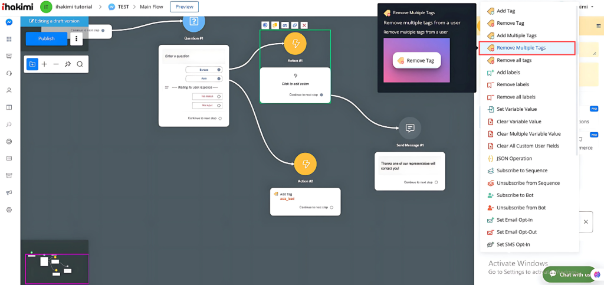604x285 pixels.
Task: Click the zoom in plus icon
Action: click(x=44, y=64)
